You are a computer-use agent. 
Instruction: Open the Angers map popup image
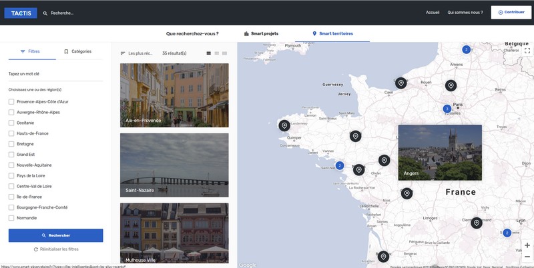click(440, 153)
